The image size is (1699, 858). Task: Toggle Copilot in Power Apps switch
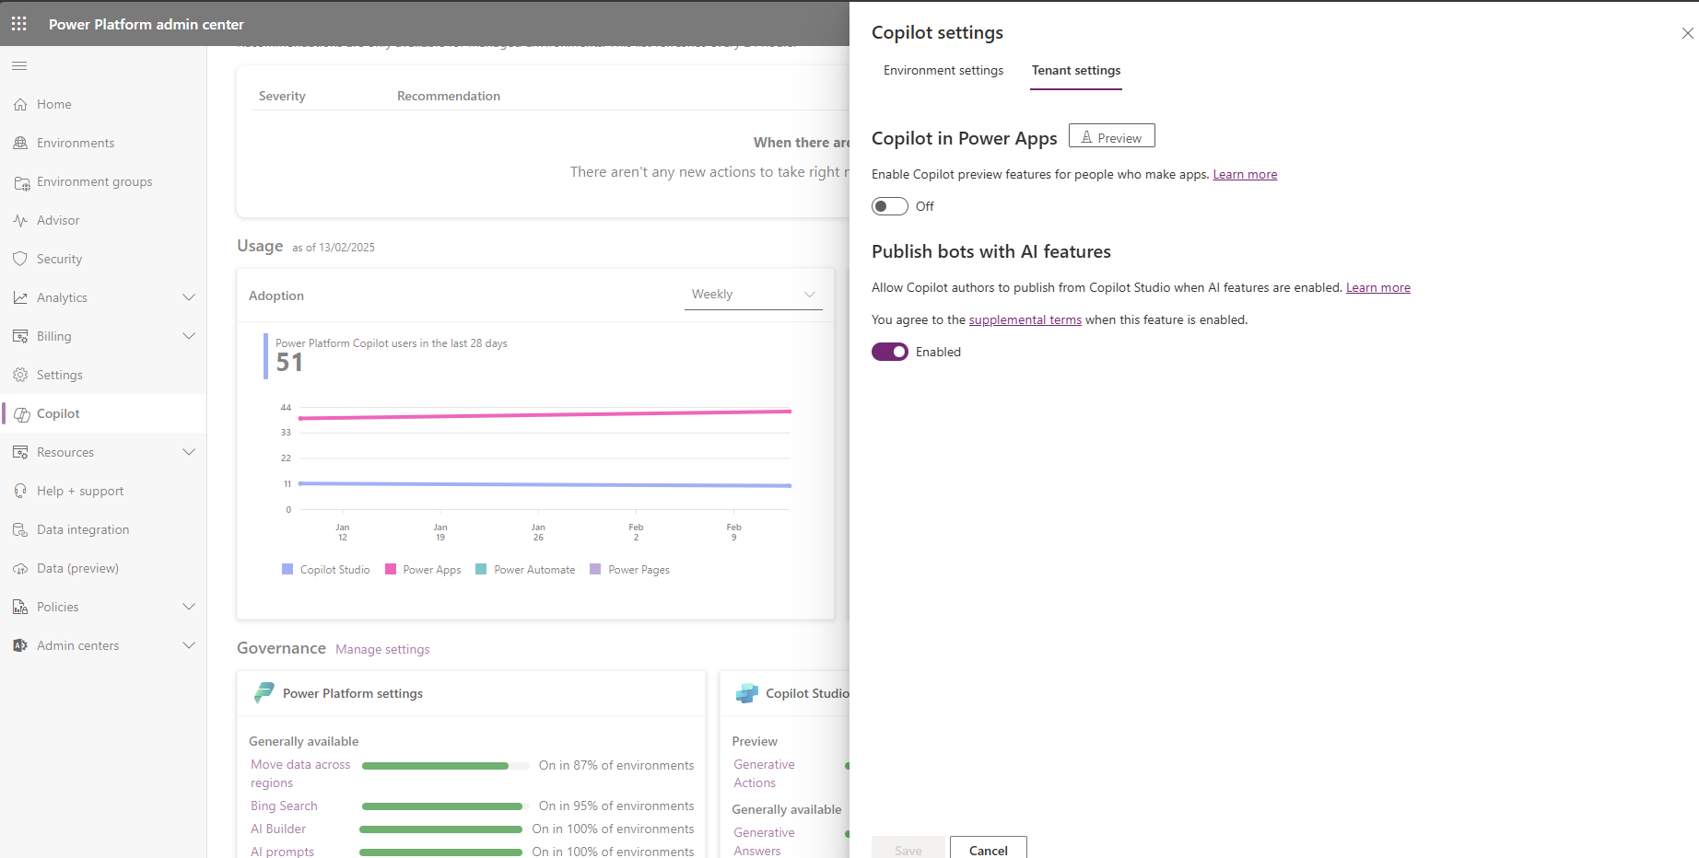[890, 206]
